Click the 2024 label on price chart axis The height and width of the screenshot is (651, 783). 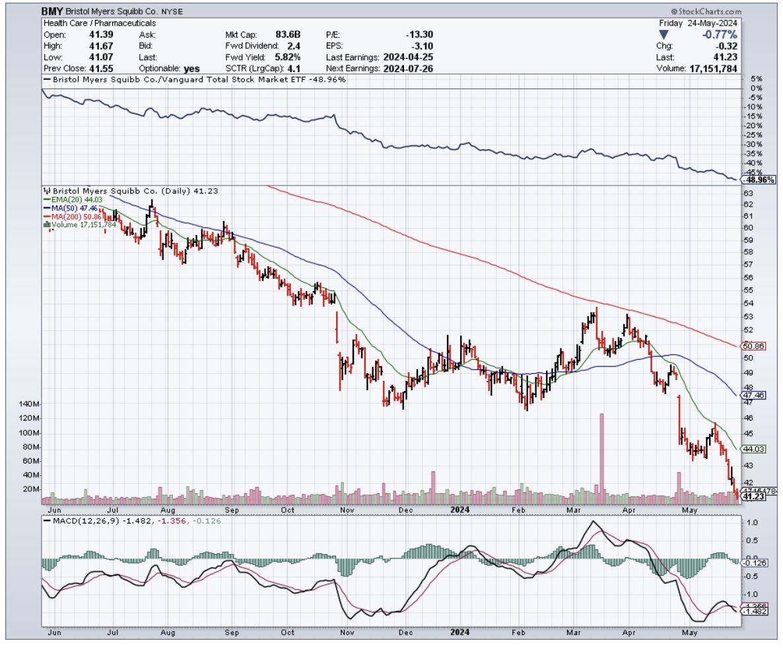click(x=460, y=510)
